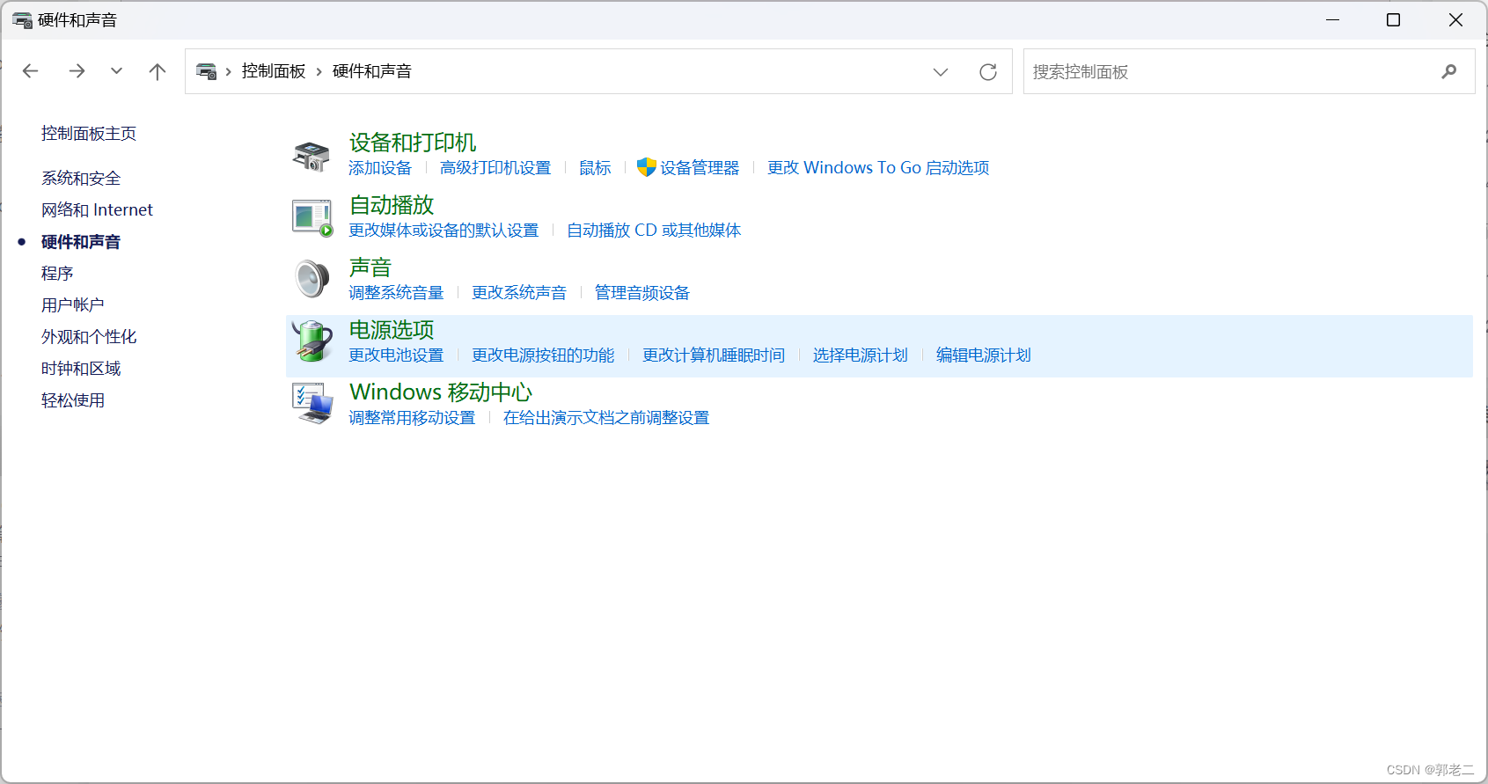Click the title bar window icon

(x=22, y=19)
